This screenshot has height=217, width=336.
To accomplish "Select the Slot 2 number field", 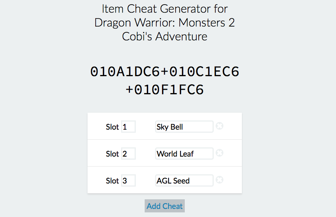I will 128,154.
